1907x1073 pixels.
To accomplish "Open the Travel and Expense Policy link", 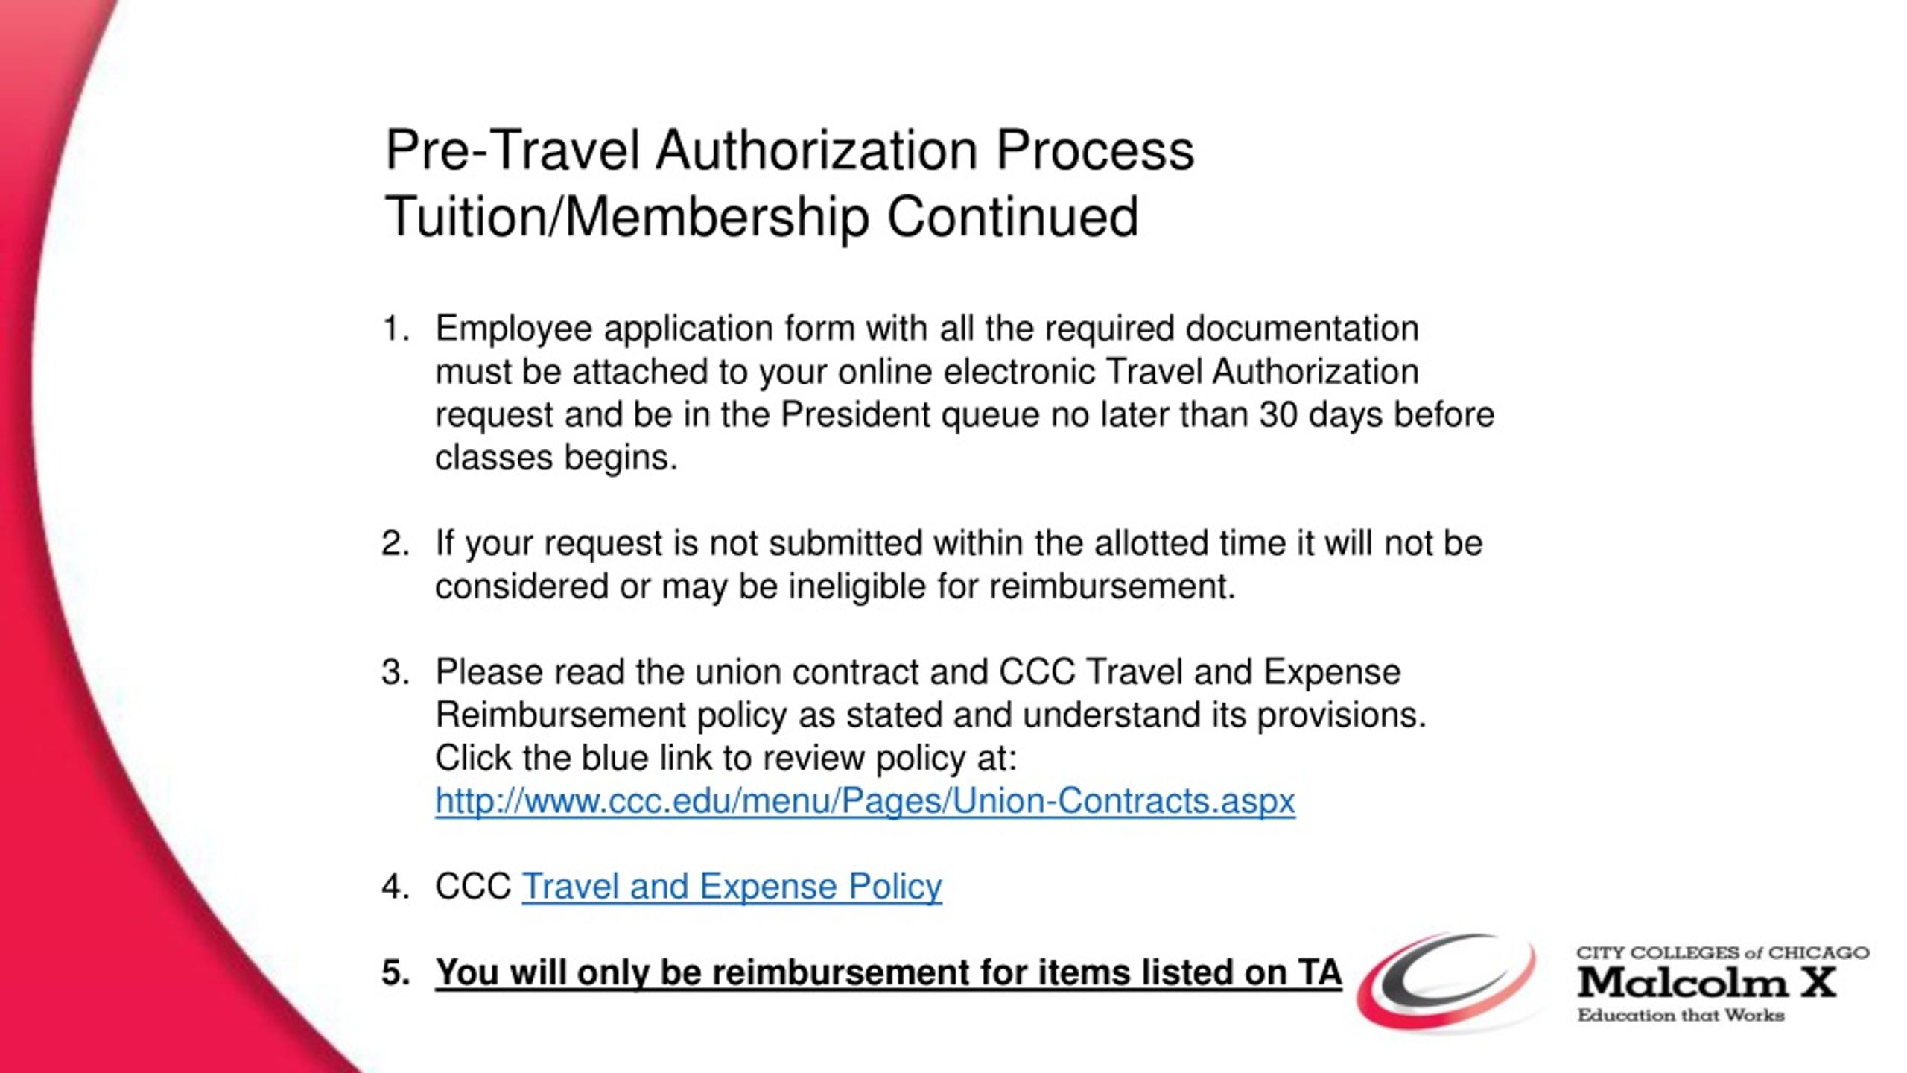I will point(732,887).
